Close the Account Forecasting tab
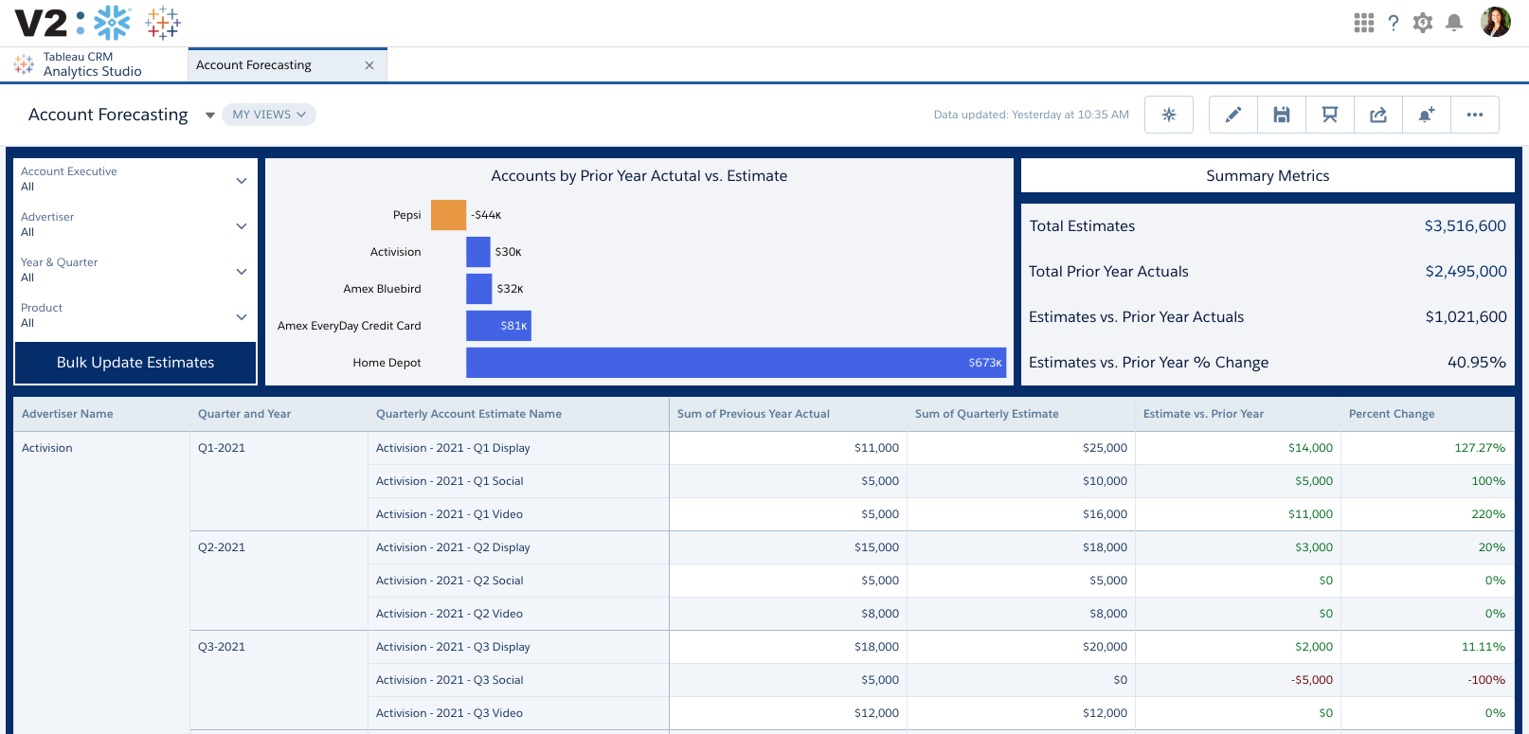1529x734 pixels. pyautogui.click(x=369, y=65)
